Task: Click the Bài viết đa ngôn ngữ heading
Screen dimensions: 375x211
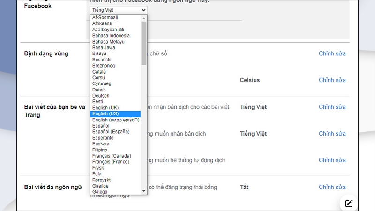Action: click(53, 187)
